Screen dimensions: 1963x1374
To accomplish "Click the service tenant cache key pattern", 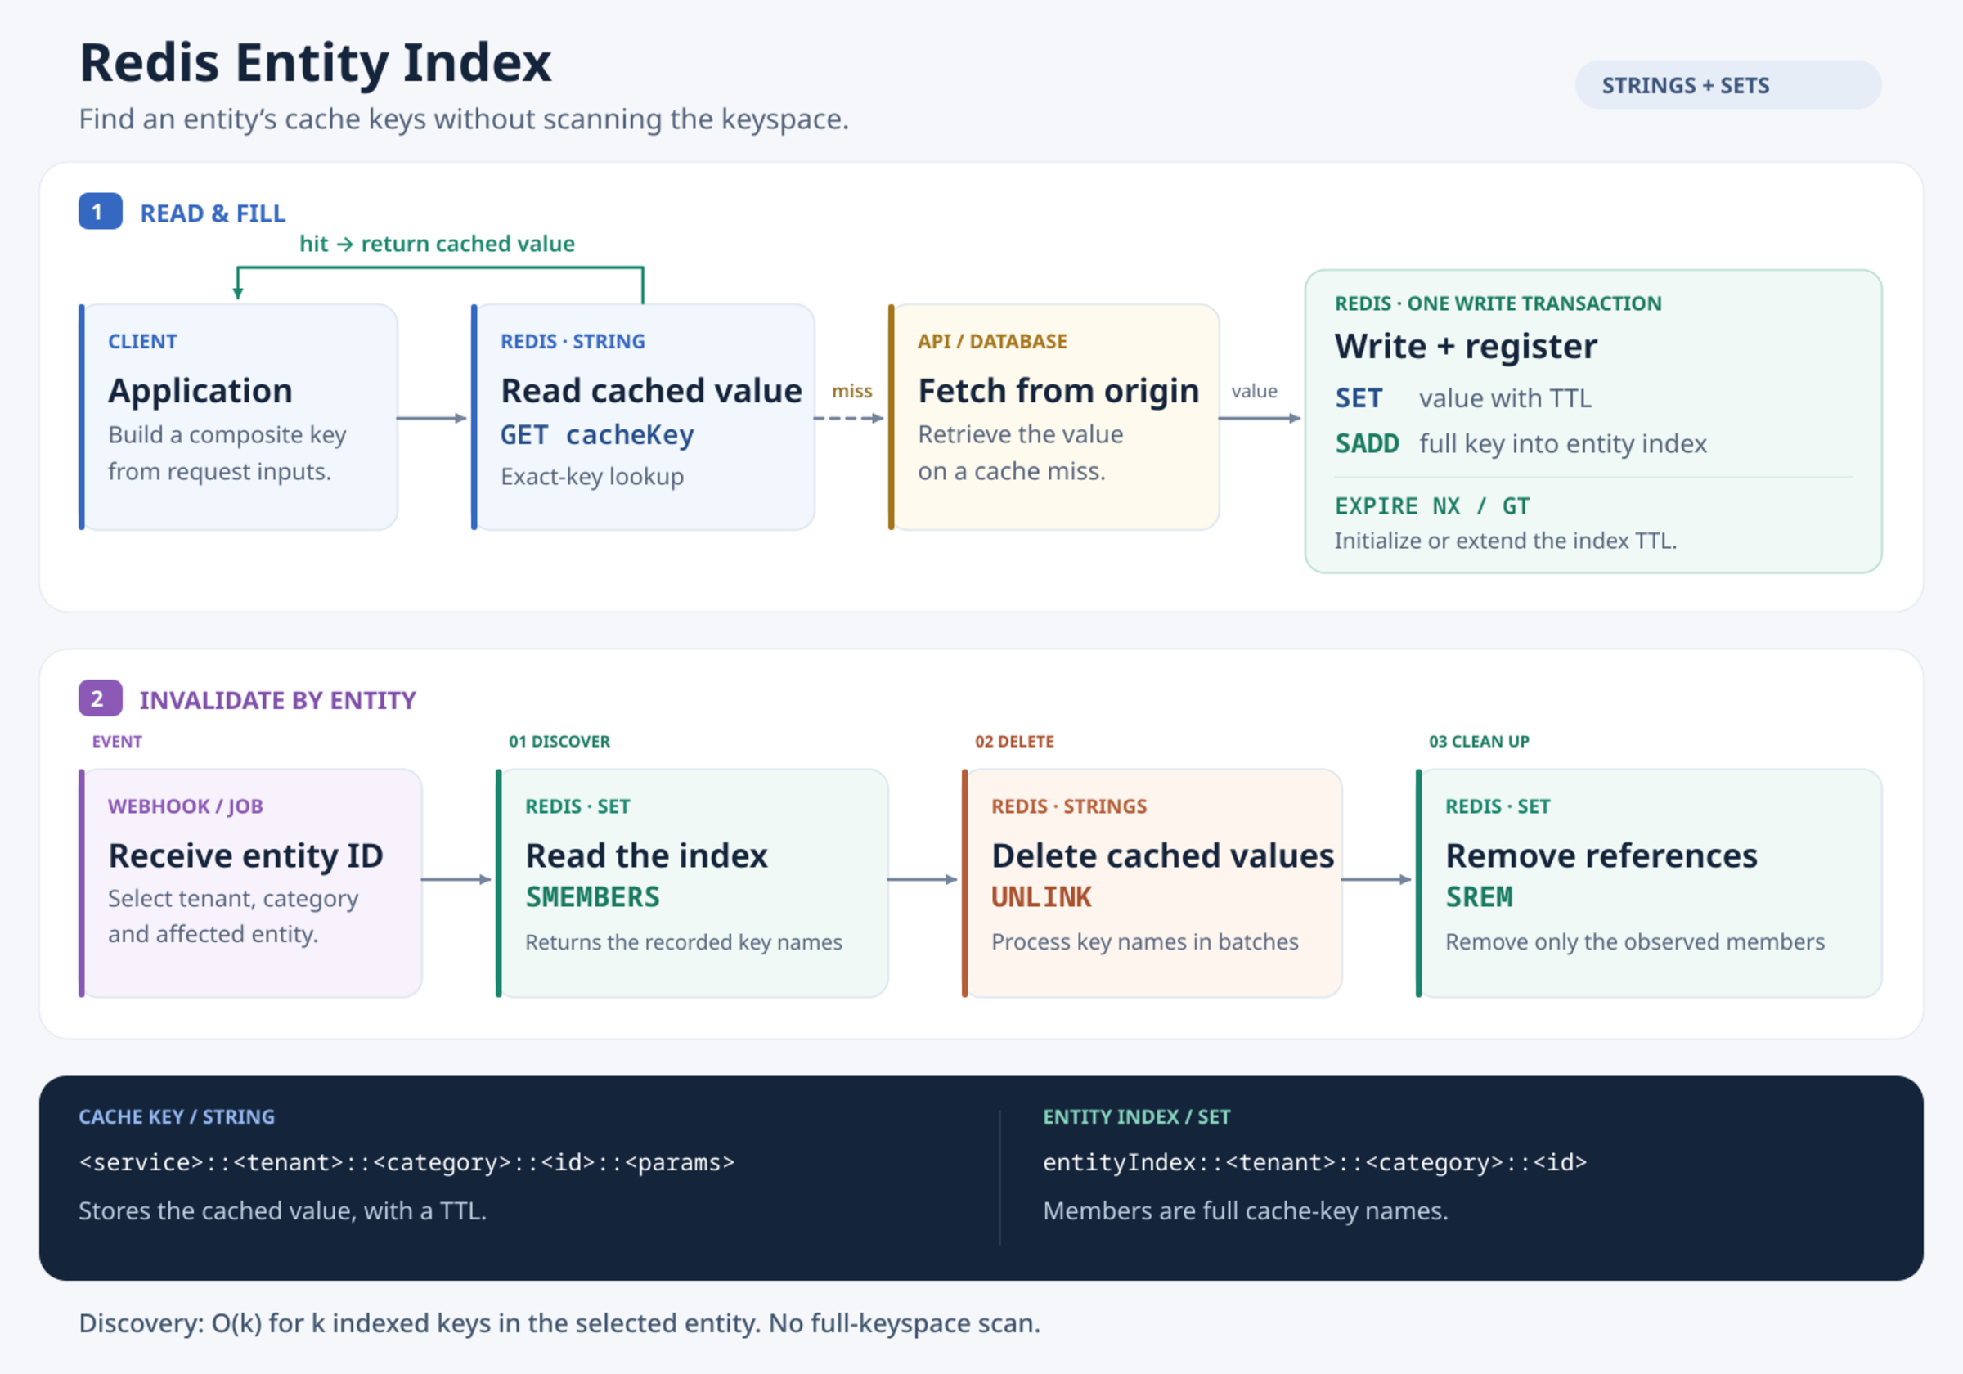I will point(407,1162).
